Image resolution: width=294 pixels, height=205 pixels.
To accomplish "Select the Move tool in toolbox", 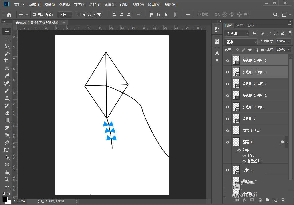I will coord(7,31).
